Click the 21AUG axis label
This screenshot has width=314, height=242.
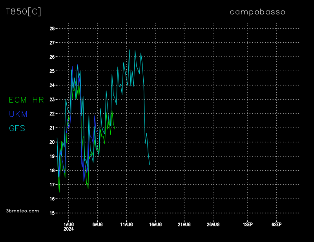click(x=184, y=224)
